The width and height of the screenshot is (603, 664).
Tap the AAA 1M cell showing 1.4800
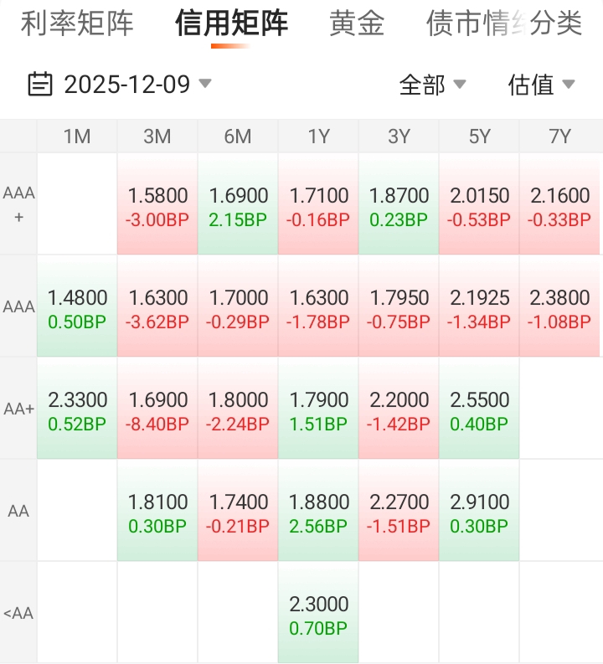(x=77, y=309)
